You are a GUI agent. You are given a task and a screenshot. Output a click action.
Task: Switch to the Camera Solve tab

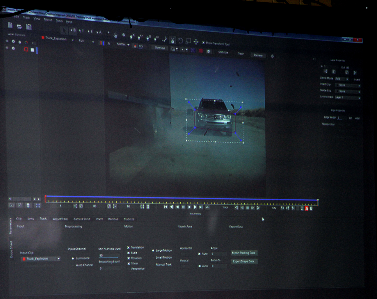coord(82,219)
